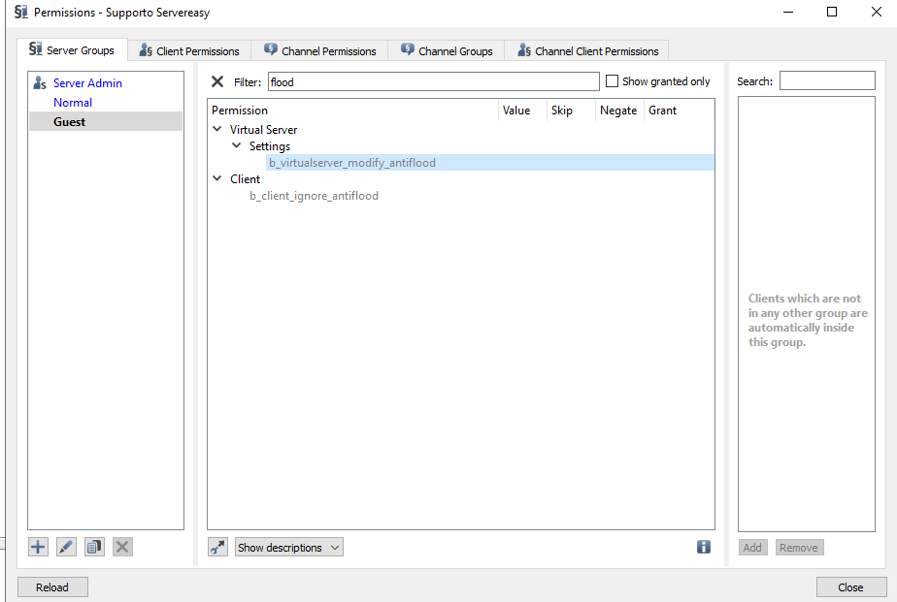This screenshot has width=897, height=602.
Task: Clear the filter with the X icon
Action: coord(217,81)
